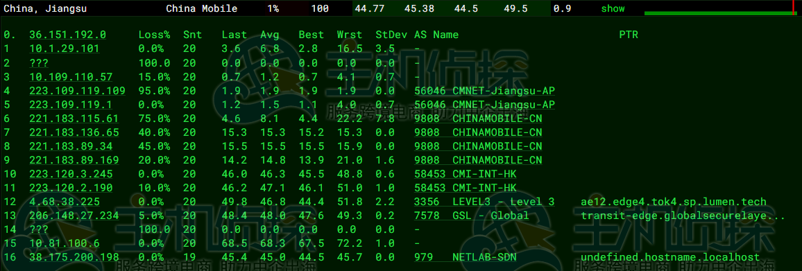
Task: Click the PTR column header
Action: [628, 35]
